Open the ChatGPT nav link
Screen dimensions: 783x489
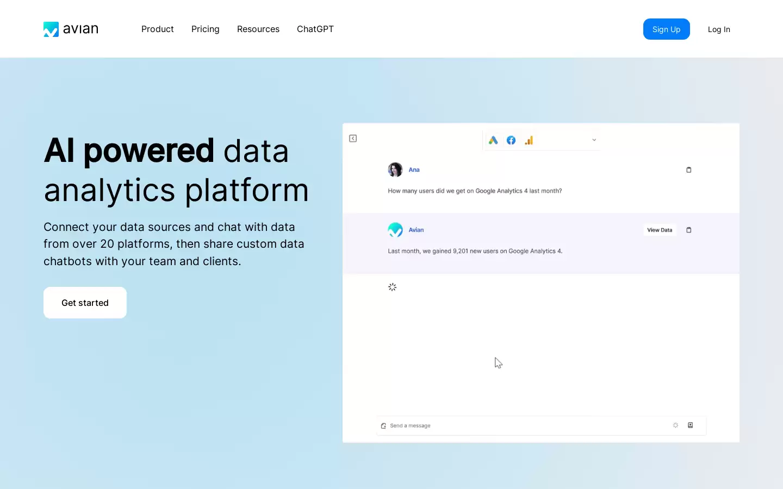click(x=315, y=29)
